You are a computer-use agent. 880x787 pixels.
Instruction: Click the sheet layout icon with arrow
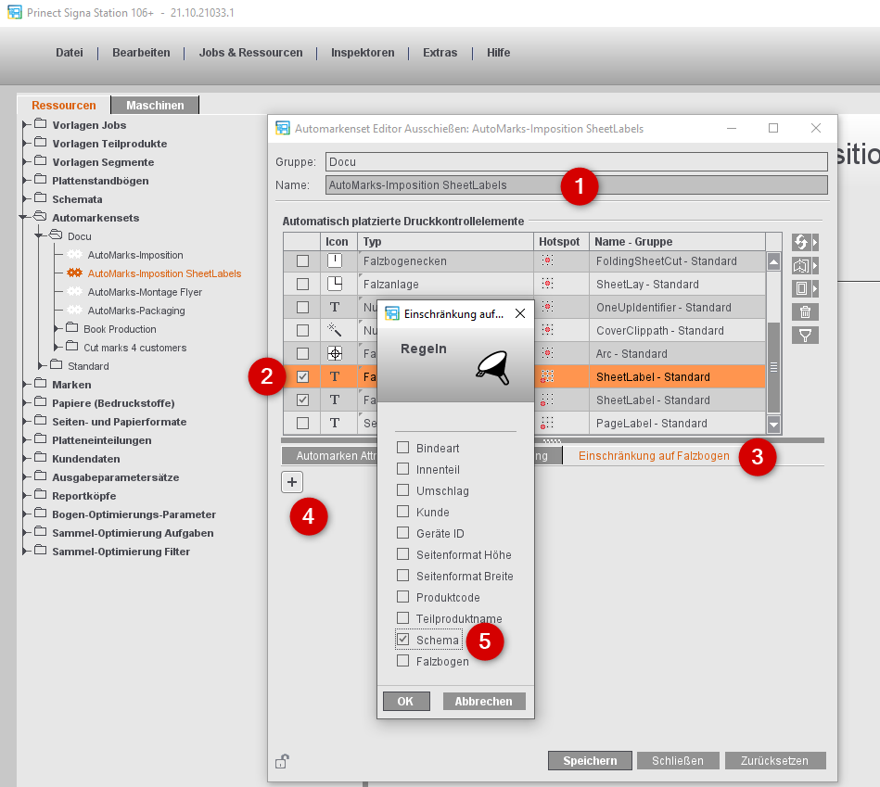[801, 289]
